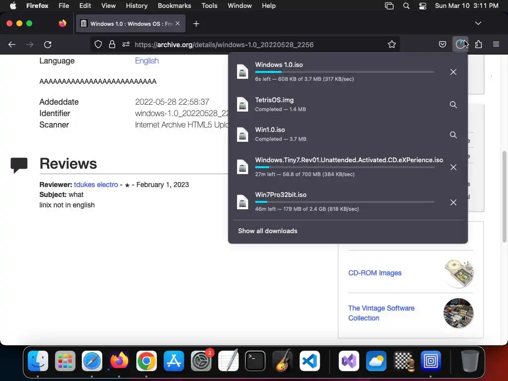Click the CD-ROM Images thumbnail
Screen dimensions: 508x381
(459, 273)
